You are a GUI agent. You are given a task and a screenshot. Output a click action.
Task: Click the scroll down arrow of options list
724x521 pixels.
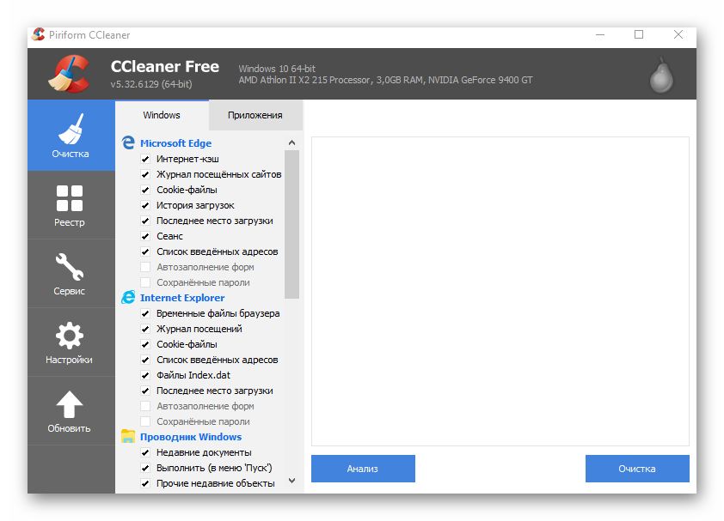(x=291, y=481)
